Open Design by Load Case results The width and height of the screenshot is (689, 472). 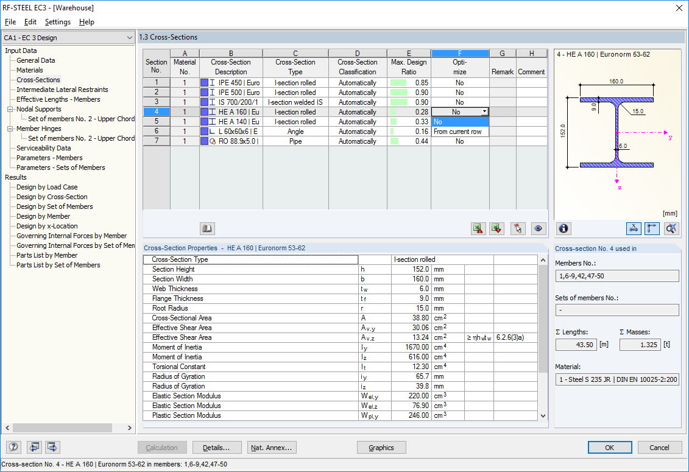(x=46, y=187)
